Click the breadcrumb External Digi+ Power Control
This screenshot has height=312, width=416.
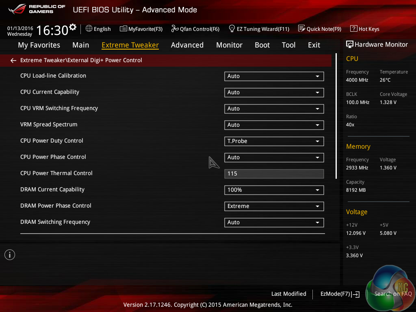pyautogui.click(x=105, y=60)
